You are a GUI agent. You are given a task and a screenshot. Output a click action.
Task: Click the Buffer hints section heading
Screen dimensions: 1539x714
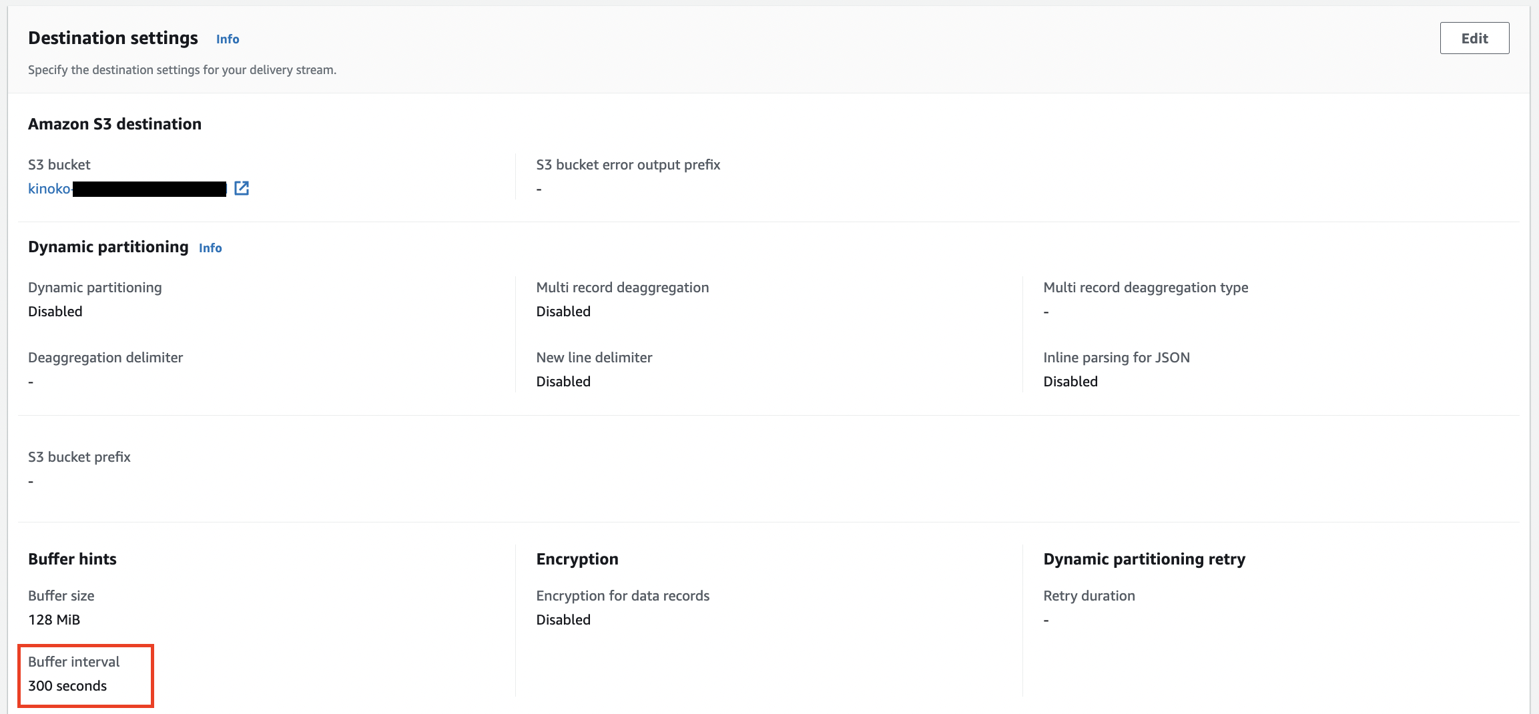[72, 559]
